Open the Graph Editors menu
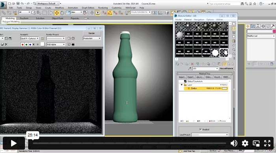Screen dimensions: 276x153 click(x=88, y=8)
